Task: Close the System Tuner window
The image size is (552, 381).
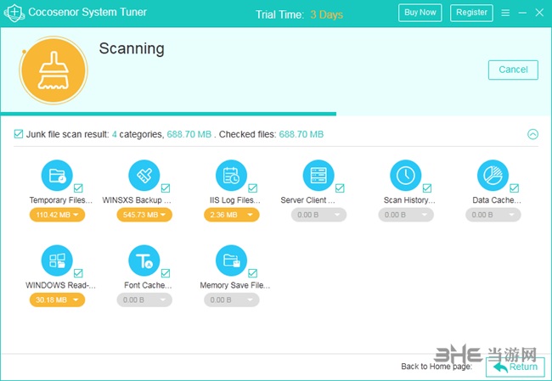Action: (539, 13)
